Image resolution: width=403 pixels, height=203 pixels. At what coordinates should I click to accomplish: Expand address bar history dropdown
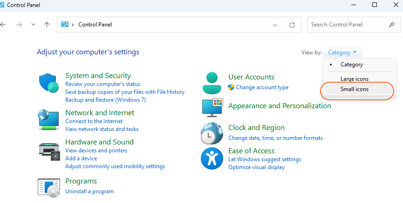(275, 25)
